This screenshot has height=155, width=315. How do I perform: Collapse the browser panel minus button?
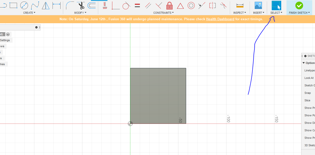click(x=37, y=27)
